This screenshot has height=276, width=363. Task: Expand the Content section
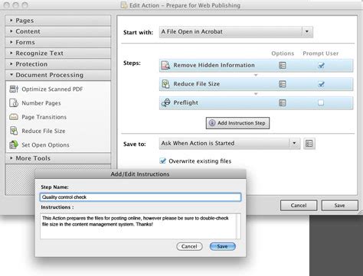pos(58,31)
